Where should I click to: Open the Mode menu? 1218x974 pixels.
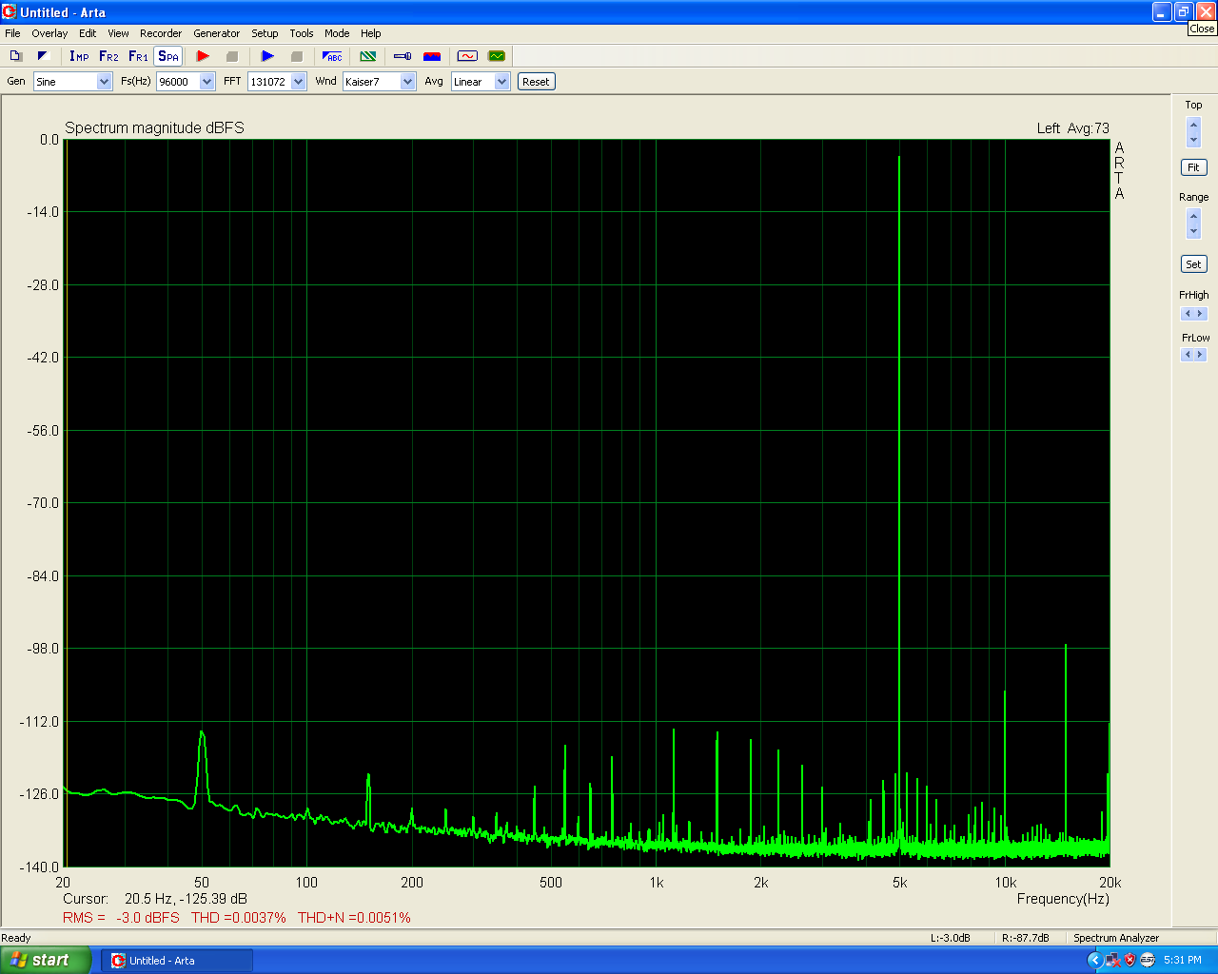click(x=337, y=33)
